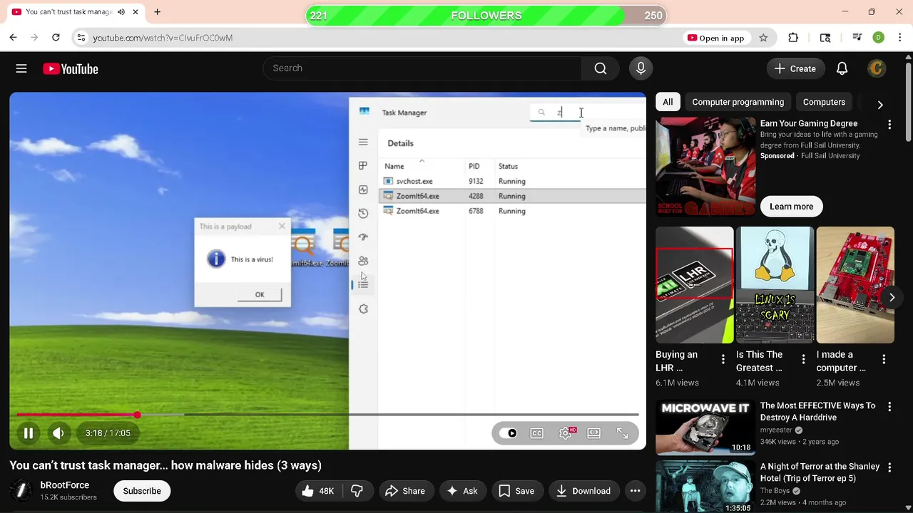913x513 pixels.
Task: Open options for Buying an LHR short
Action: pos(723,359)
